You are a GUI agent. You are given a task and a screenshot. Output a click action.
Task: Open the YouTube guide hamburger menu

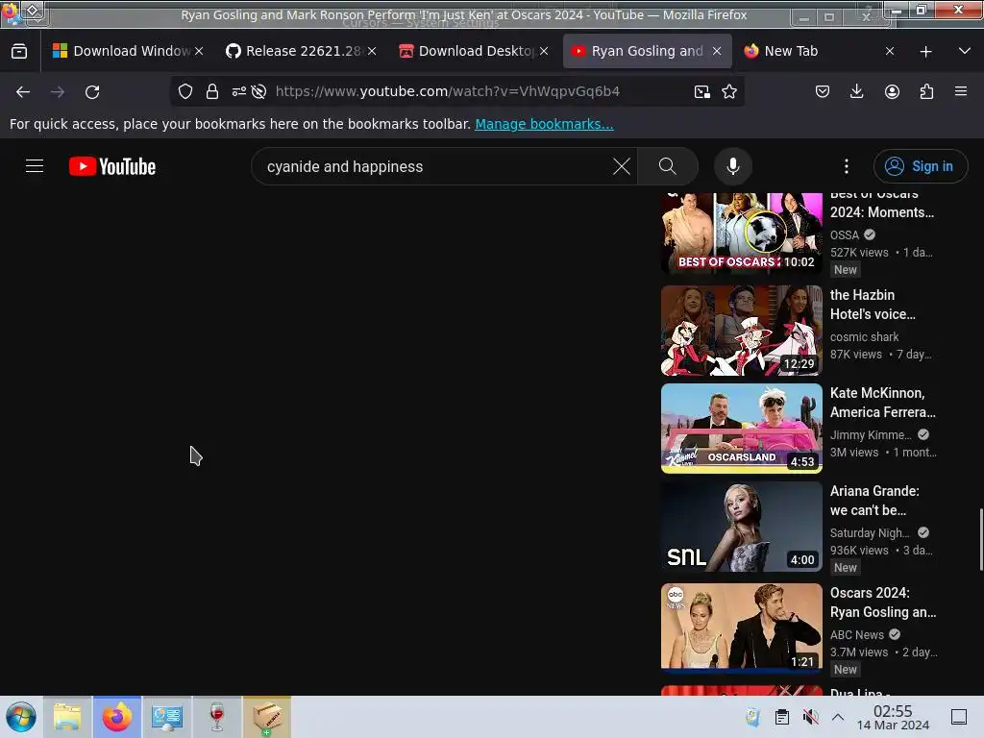pos(35,166)
